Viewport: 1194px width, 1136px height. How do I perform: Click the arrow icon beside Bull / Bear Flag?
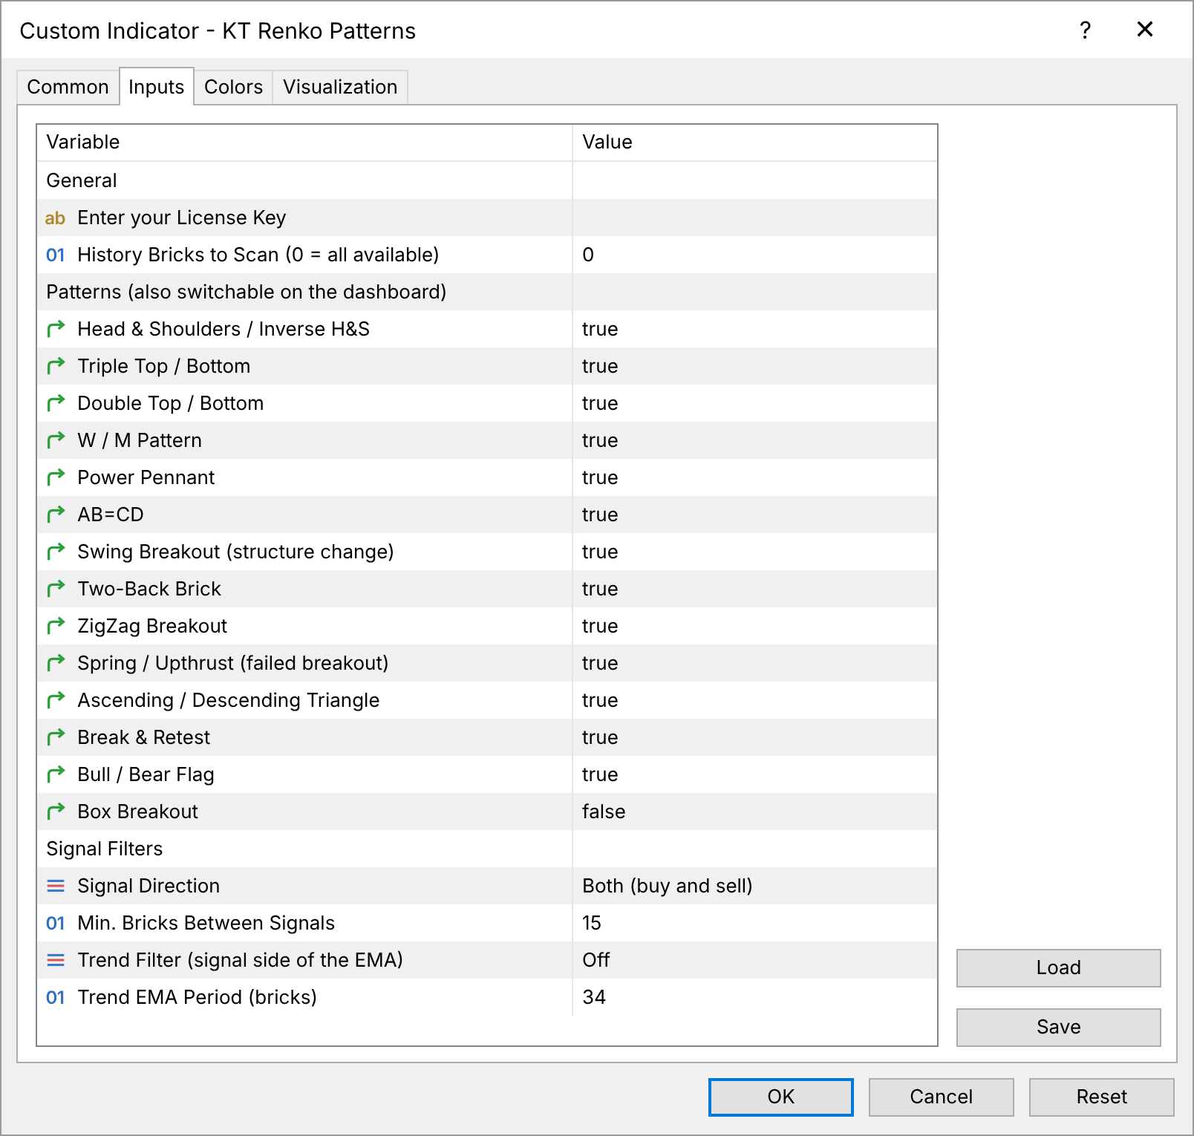point(56,774)
